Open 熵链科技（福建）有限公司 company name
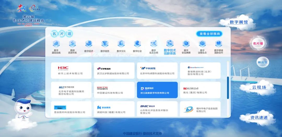Screen dimensions: 282x137 (x=111, y=112)
